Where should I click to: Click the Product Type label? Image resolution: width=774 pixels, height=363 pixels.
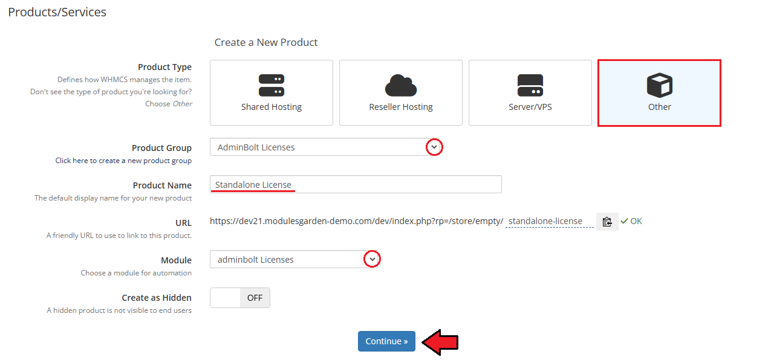coord(164,67)
